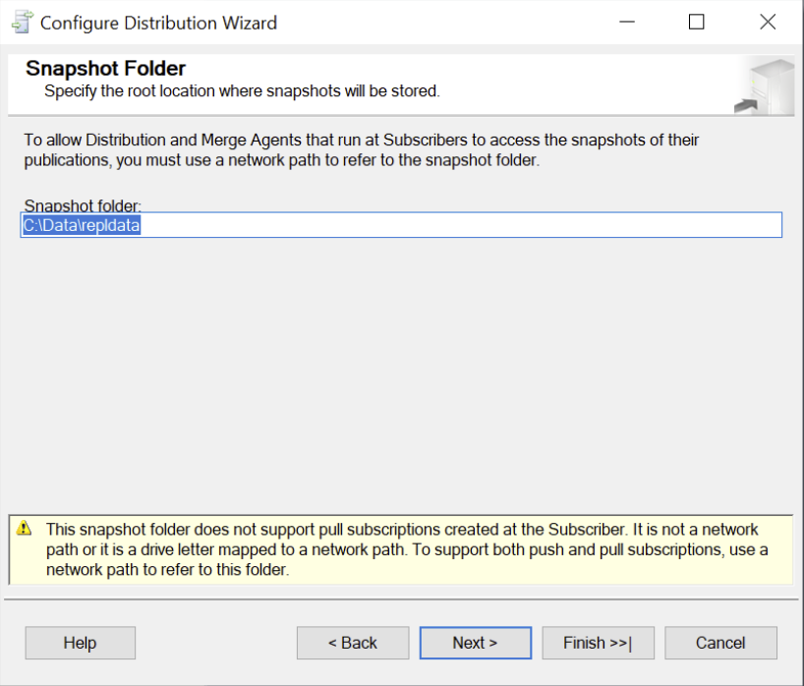Click 'Specify the root location' subtitle
Image resolution: width=804 pixels, height=686 pixels.
(x=242, y=90)
